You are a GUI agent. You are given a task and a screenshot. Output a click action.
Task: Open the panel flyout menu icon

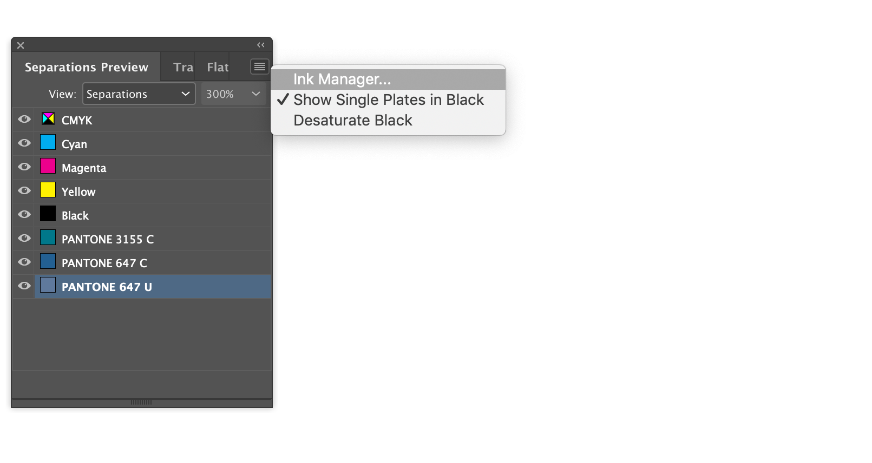pyautogui.click(x=260, y=67)
